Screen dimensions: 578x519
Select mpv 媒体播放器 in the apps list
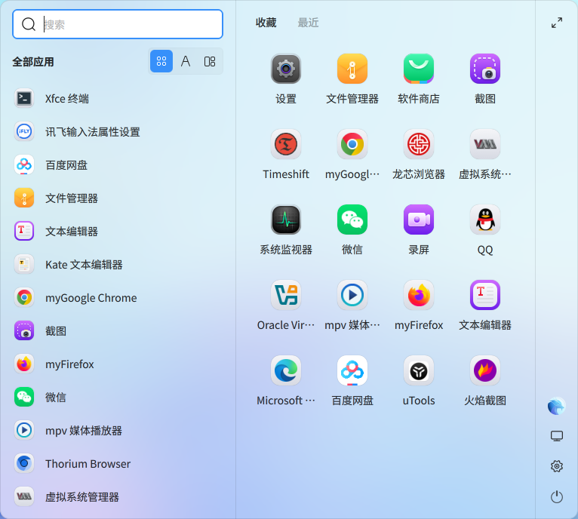(118, 430)
